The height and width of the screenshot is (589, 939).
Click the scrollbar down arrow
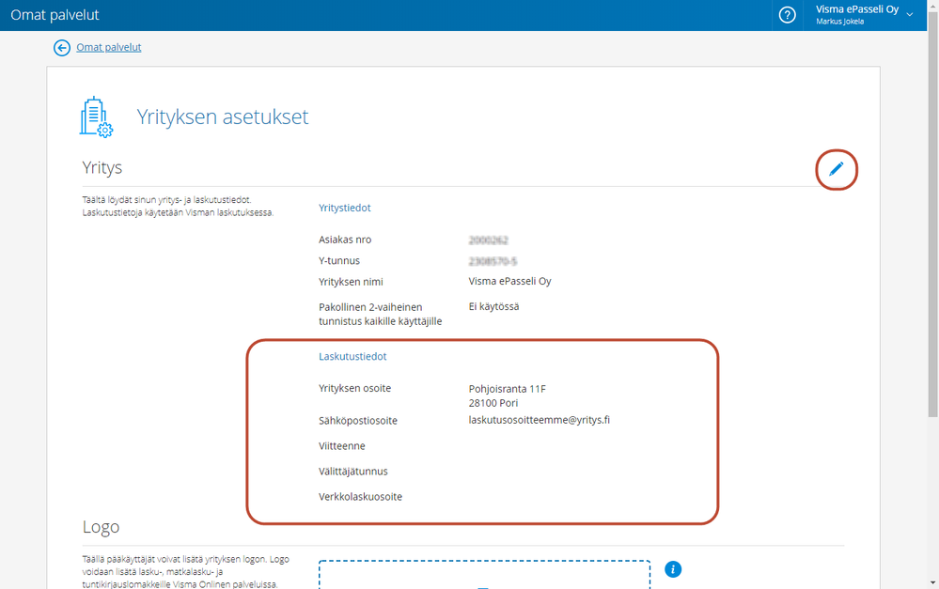tap(933, 582)
